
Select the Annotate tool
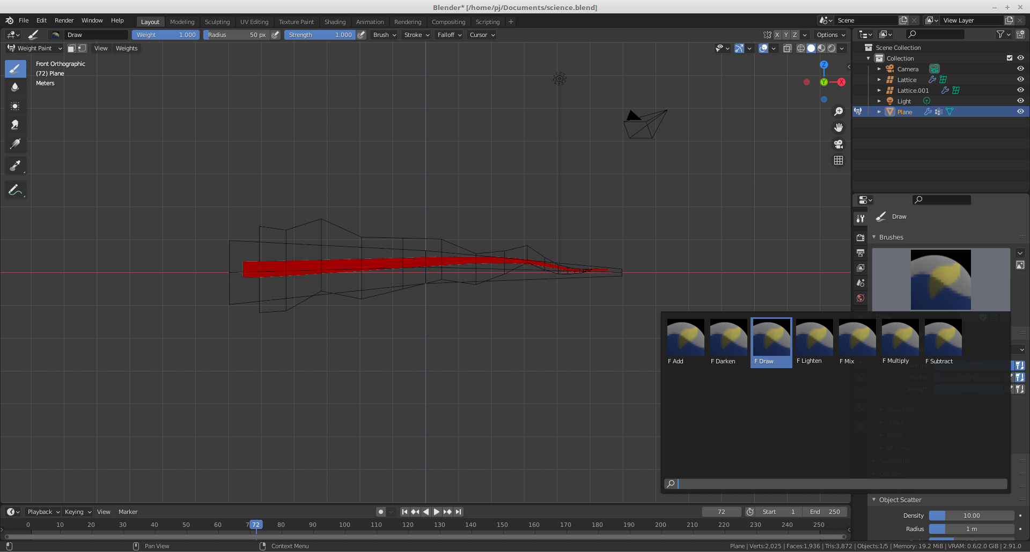(15, 190)
